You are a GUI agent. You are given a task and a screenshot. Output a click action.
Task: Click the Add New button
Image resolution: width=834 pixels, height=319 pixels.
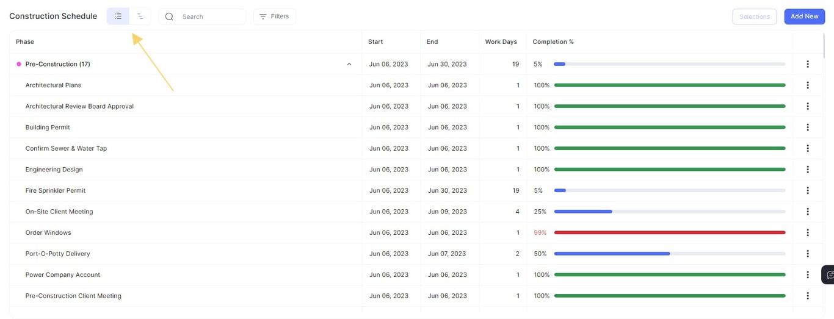tap(804, 16)
